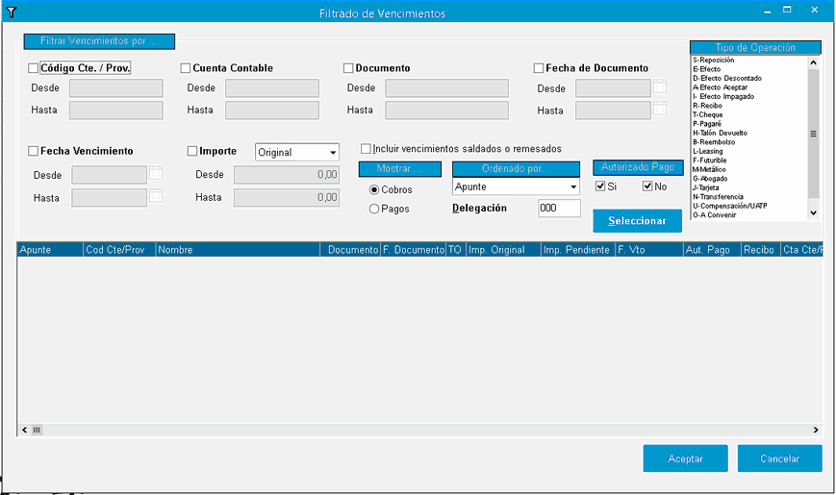
Task: Open calendar for Fecha de Documento Hasta
Action: [660, 110]
